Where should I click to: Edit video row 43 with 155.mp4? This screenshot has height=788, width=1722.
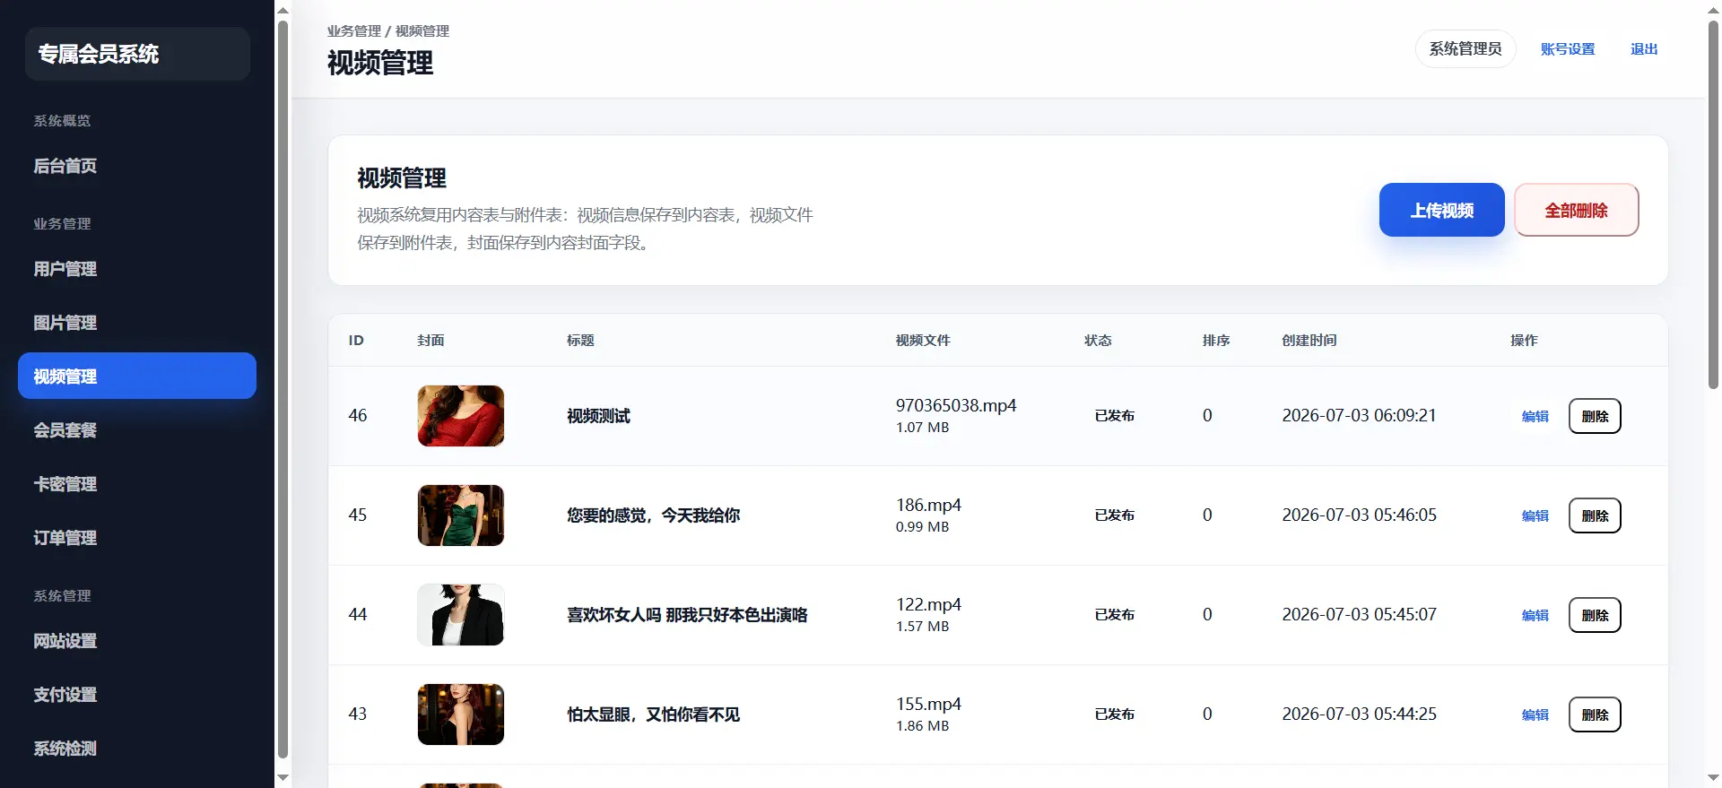(1535, 714)
